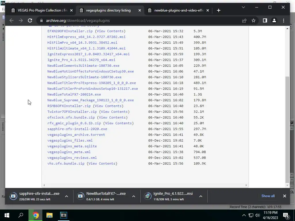This screenshot has height=221, width=295.
Task: View Contents of RSMB6OFXInstaller.zip
Action: (x=108, y=106)
